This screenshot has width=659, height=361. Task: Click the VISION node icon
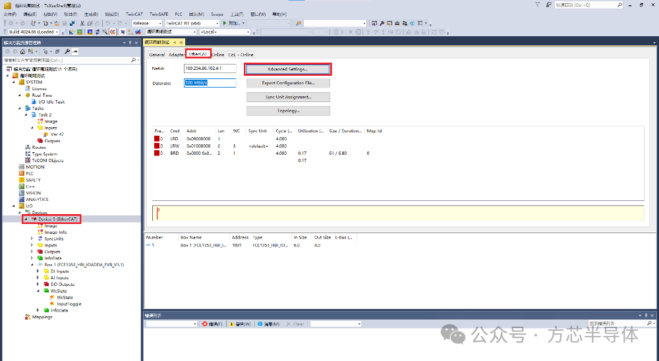(22, 193)
